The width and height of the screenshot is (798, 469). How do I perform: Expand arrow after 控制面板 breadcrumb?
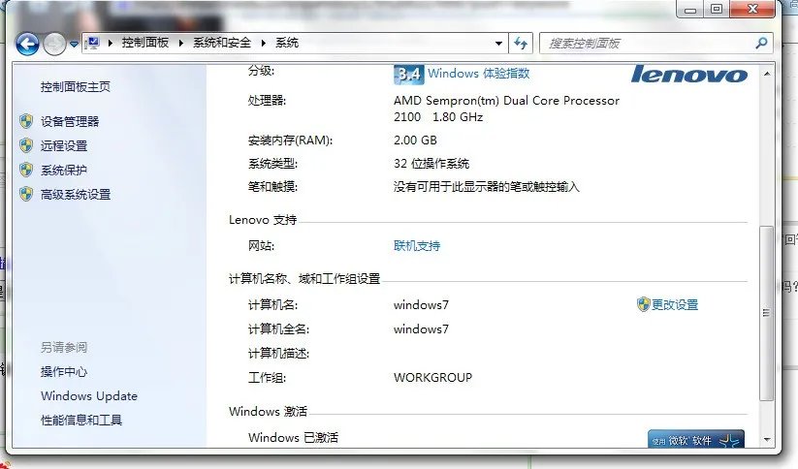180,44
